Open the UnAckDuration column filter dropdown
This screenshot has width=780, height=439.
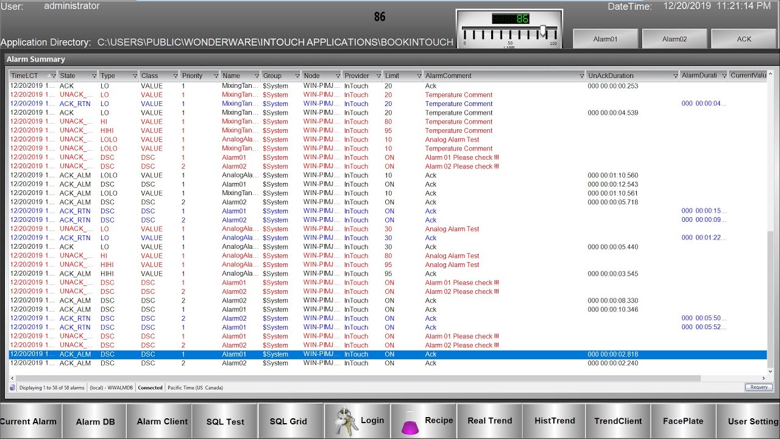tap(675, 76)
